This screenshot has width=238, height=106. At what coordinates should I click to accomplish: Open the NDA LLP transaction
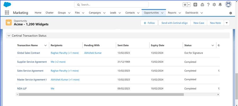point(22,88)
